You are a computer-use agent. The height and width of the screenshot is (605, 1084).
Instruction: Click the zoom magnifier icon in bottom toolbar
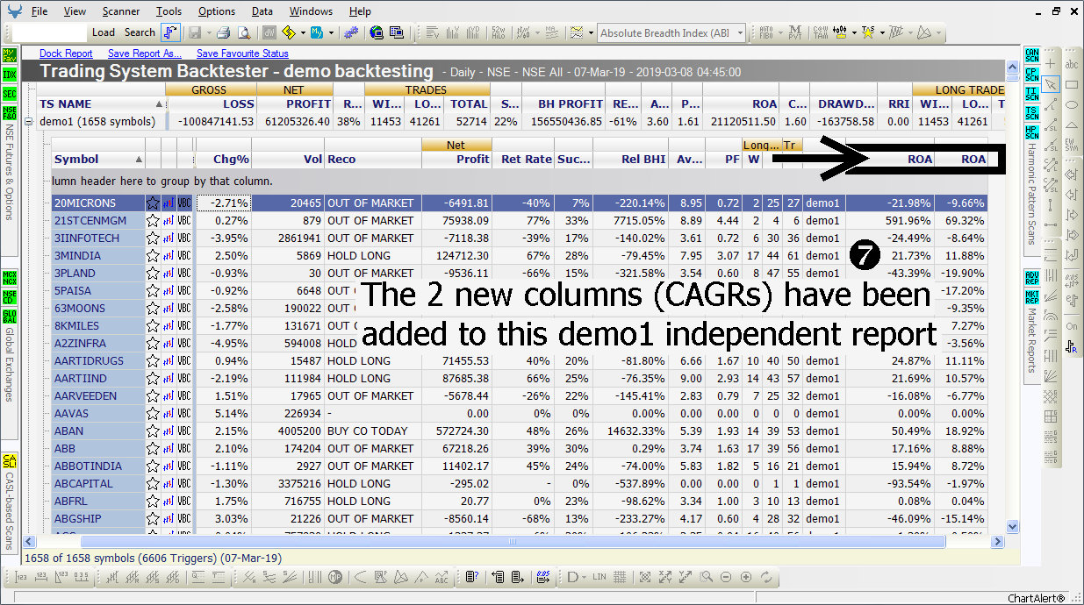706,577
